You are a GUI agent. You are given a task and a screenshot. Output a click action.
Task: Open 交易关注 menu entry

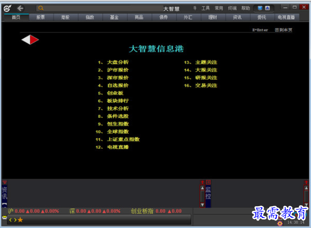(206, 85)
